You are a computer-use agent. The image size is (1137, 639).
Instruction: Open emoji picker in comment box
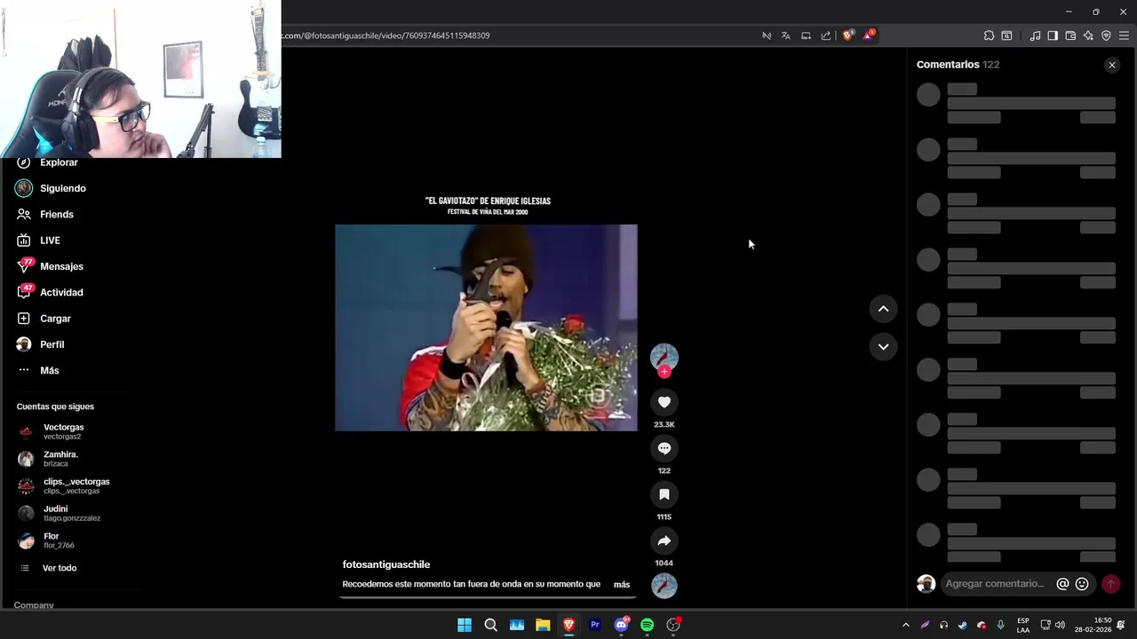pyautogui.click(x=1082, y=584)
